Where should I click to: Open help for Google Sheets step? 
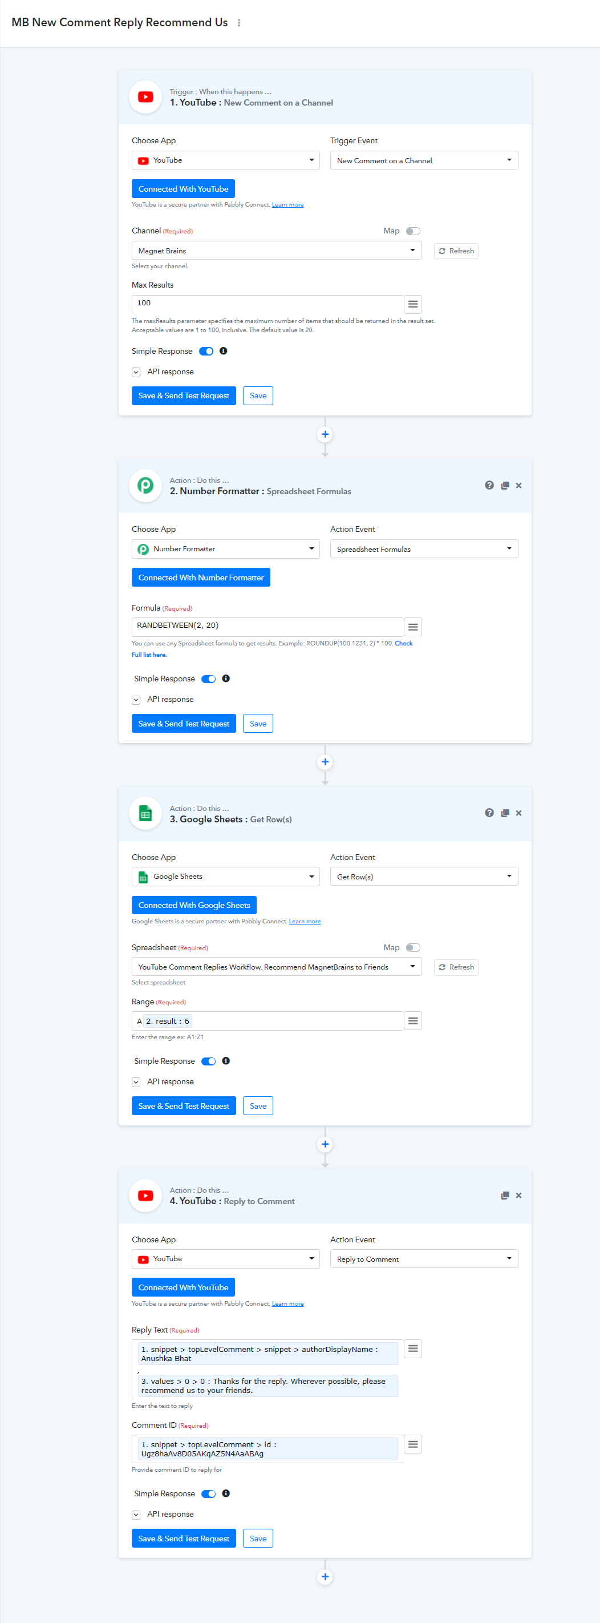(x=489, y=813)
